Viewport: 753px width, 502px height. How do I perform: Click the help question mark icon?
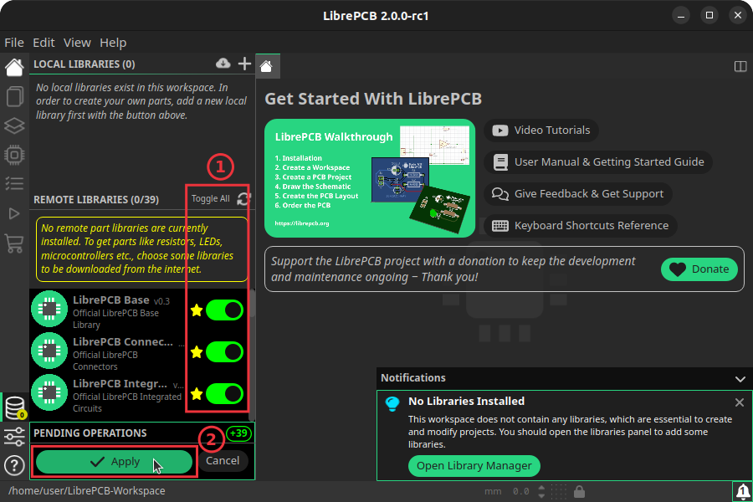13,465
